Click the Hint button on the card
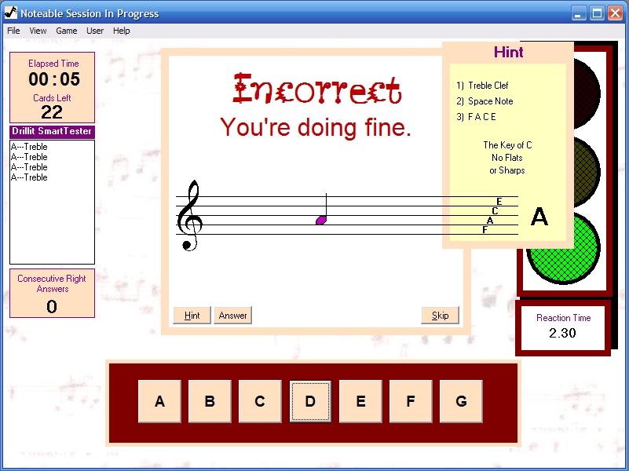The width and height of the screenshot is (629, 471). pyautogui.click(x=192, y=316)
